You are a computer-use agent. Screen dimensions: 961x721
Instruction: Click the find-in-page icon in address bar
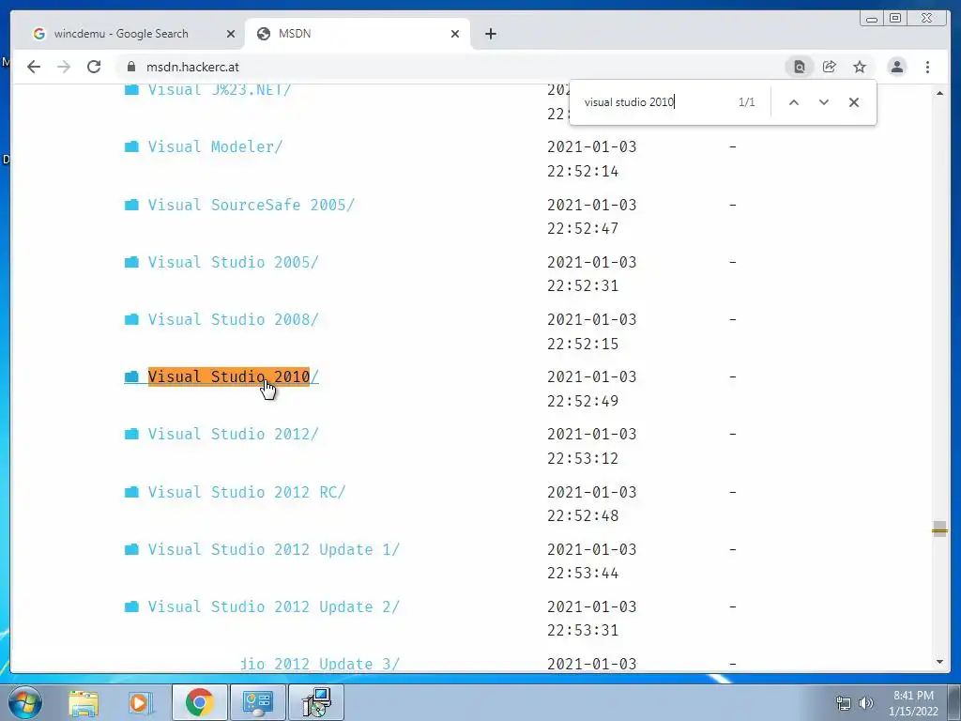point(800,67)
